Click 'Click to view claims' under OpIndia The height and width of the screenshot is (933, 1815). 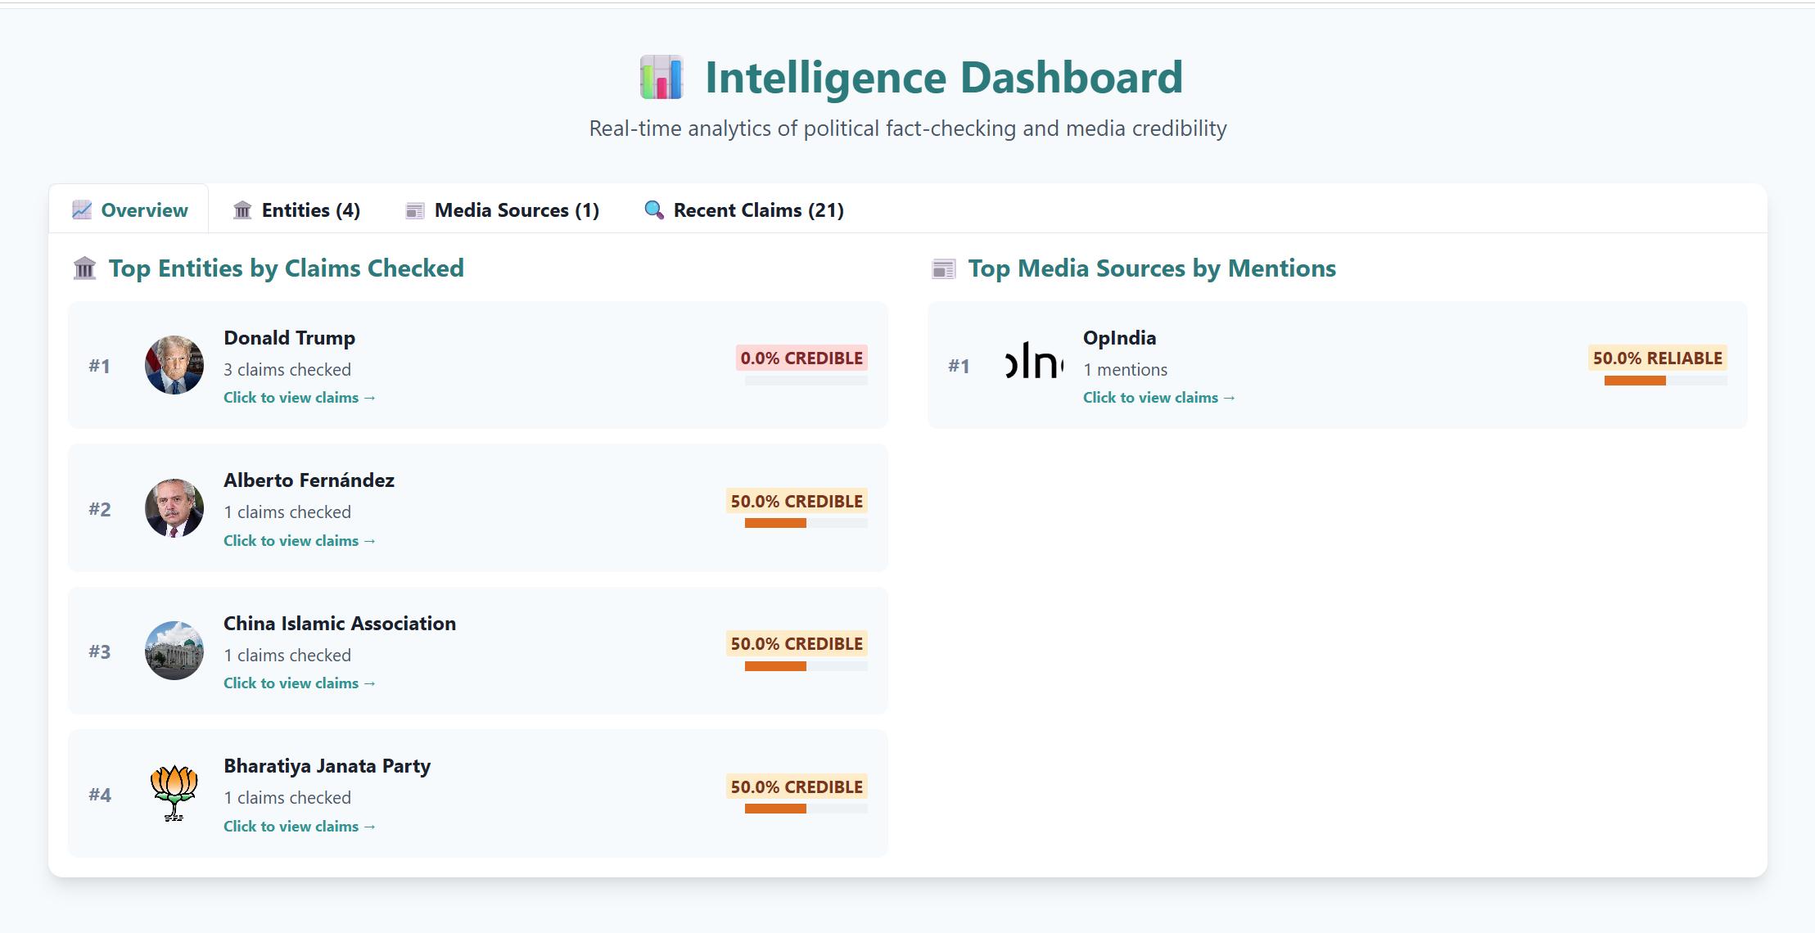coord(1158,398)
